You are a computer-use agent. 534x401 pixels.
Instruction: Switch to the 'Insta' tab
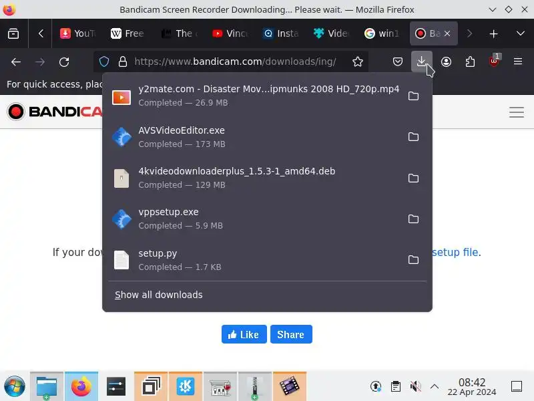pyautogui.click(x=281, y=33)
